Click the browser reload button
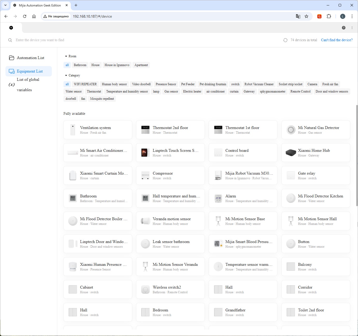This screenshot has height=336, width=358. (x=25, y=16)
